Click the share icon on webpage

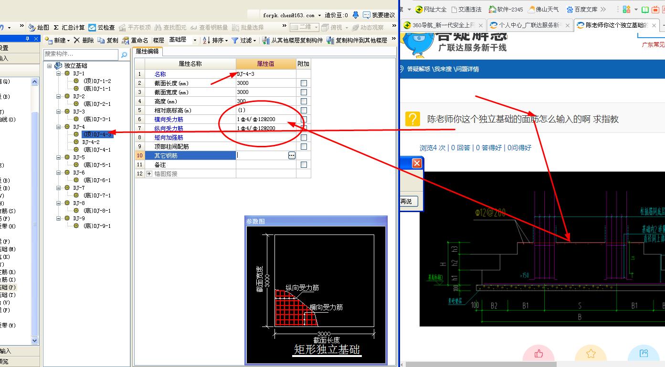[x=644, y=354]
